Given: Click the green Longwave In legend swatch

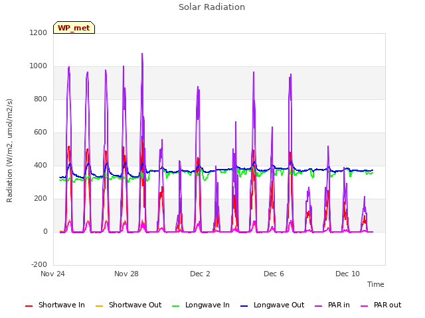Looking at the screenshot, I should coord(175,306).
